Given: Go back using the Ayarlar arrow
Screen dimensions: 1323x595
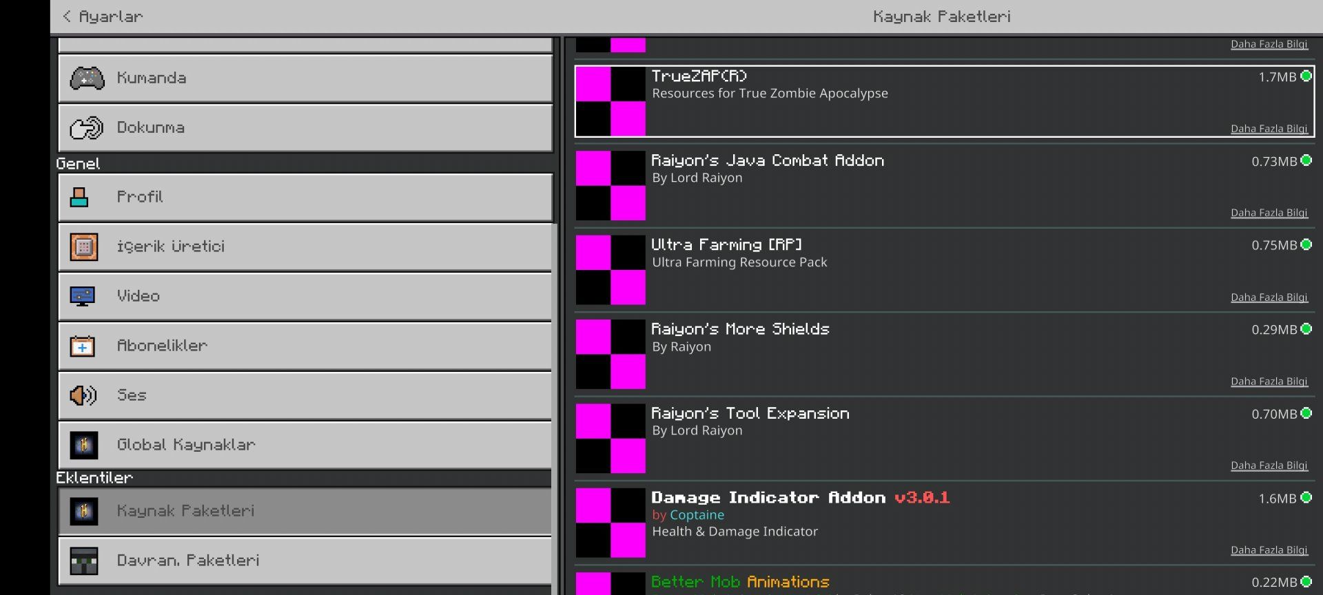Looking at the screenshot, I should coord(67,16).
